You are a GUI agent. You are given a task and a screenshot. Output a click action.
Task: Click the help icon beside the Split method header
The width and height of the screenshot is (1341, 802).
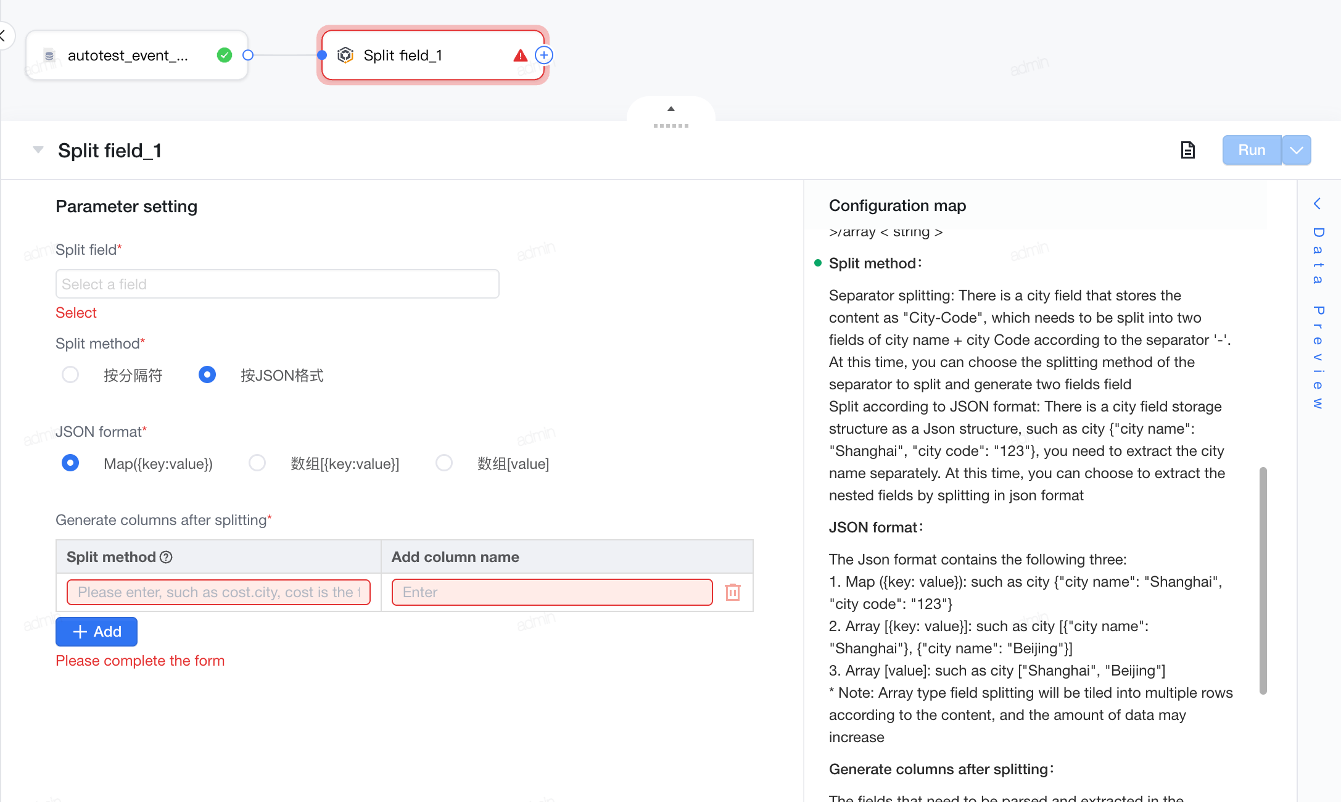coord(166,557)
